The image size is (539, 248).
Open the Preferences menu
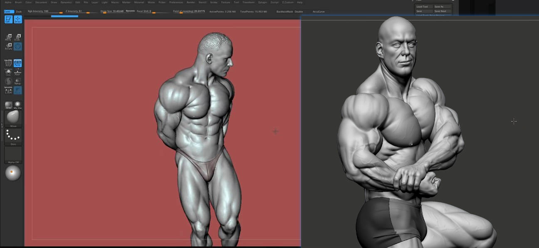[x=176, y=2]
